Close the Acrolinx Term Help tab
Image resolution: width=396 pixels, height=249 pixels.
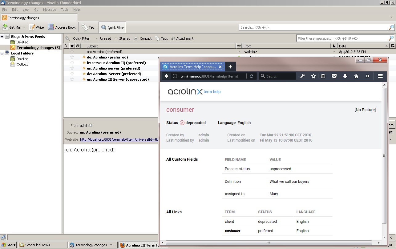(220, 67)
